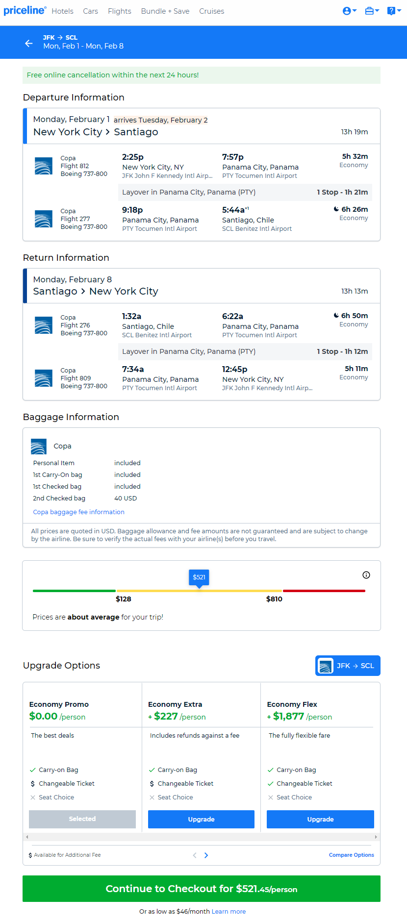
Task: Click the next arrow below upgrade options
Action: 206,855
